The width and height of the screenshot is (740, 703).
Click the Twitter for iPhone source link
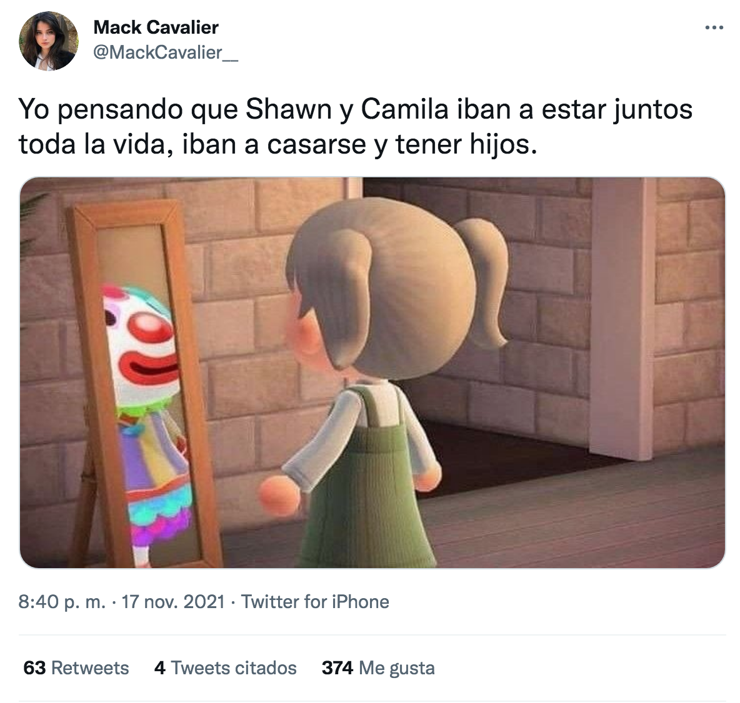point(315,602)
